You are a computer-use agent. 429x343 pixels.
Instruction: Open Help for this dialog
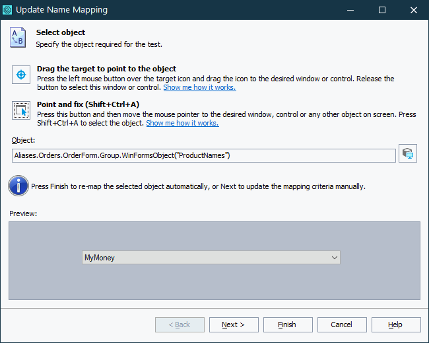pos(395,324)
